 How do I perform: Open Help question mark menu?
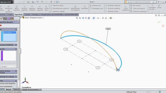158,2
